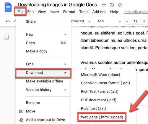Expand the Version history submenu
Viewport: 148px width, 124px height.
click(x=43, y=90)
